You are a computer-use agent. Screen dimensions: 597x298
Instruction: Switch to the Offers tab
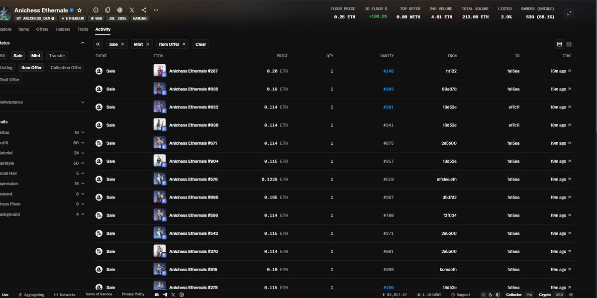point(42,29)
